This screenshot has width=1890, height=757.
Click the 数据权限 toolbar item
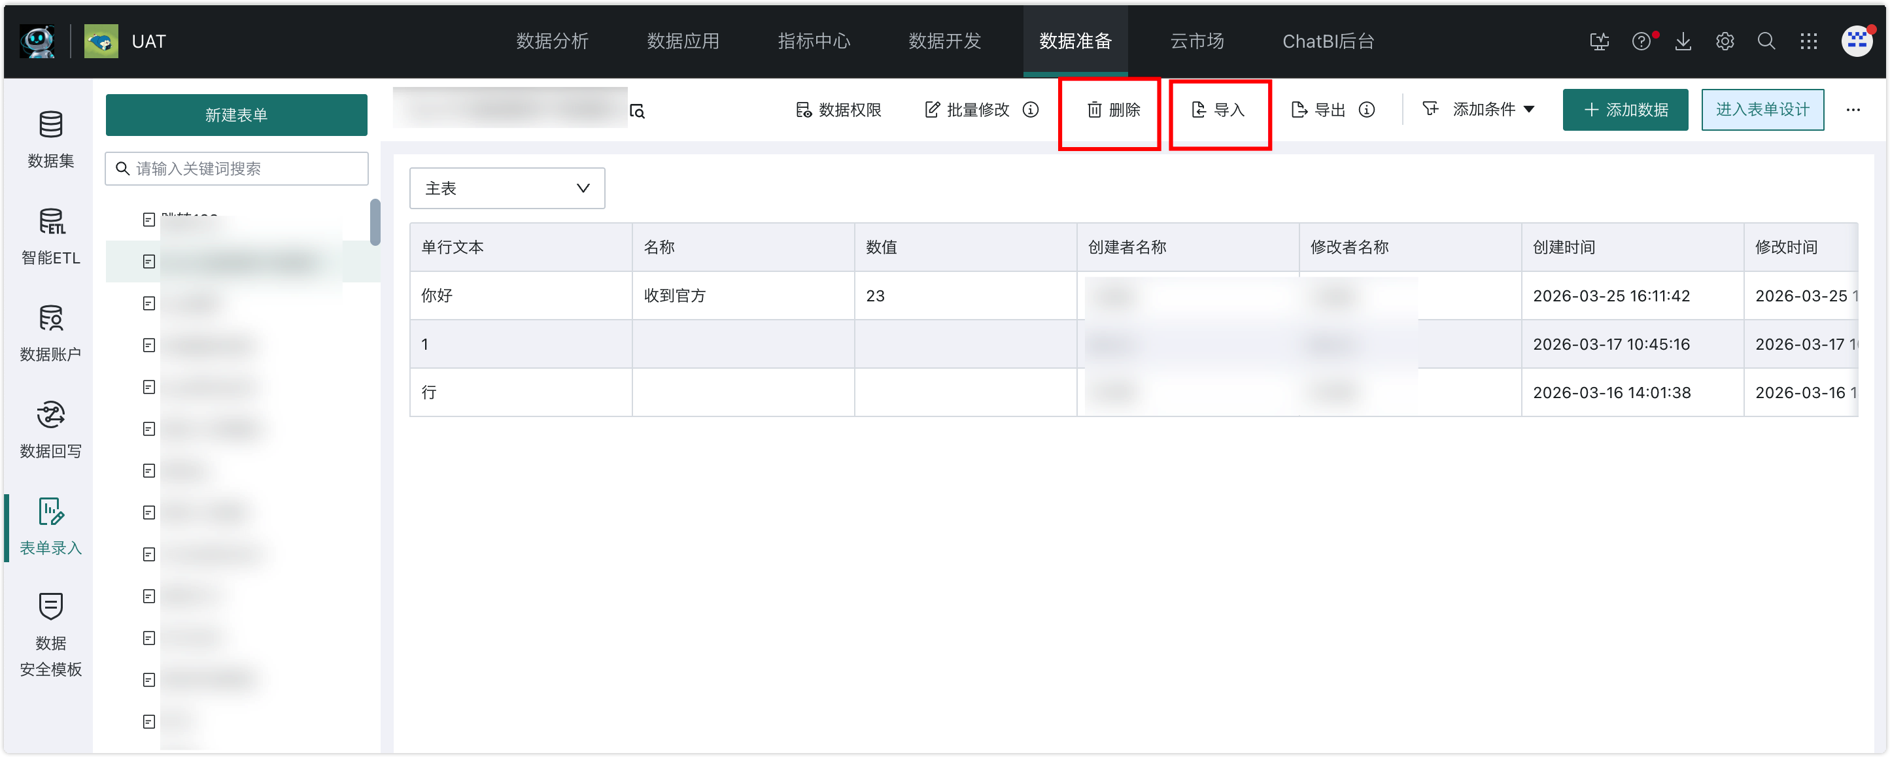pos(838,110)
